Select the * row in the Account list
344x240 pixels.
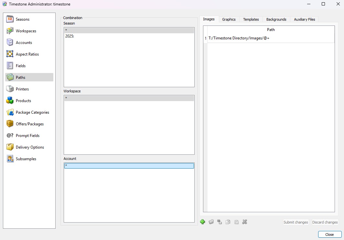129,166
